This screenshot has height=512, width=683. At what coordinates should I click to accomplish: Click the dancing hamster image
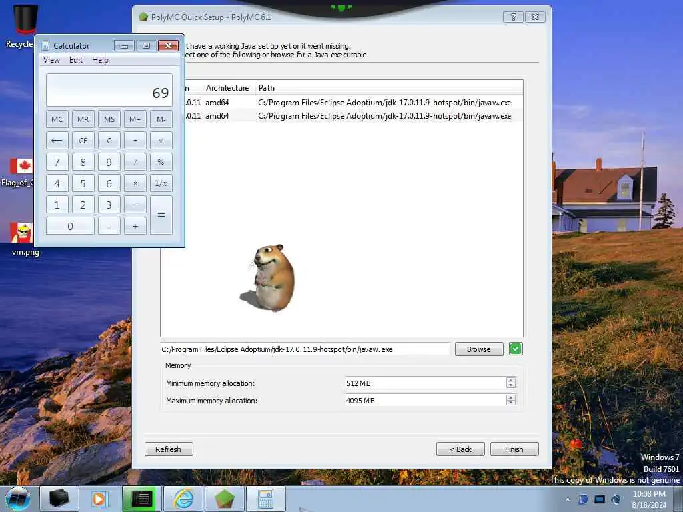point(269,278)
